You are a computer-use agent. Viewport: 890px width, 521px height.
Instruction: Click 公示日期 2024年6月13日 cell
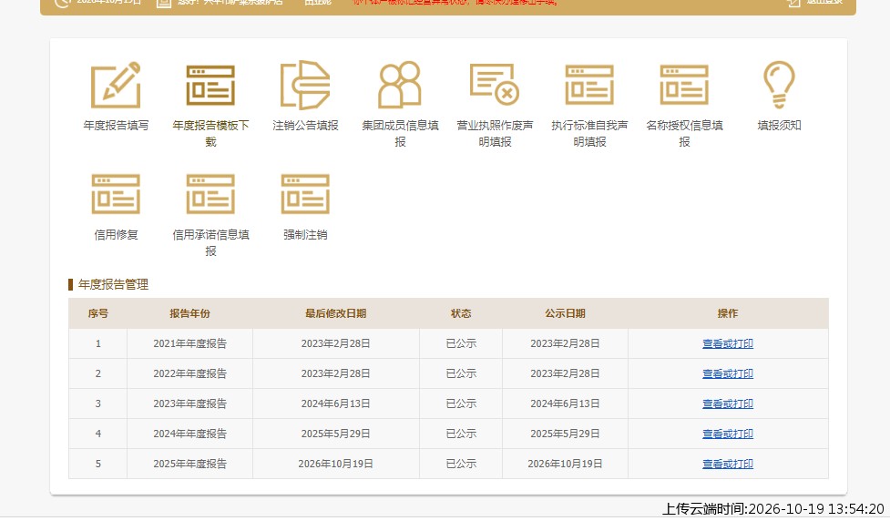coord(565,404)
